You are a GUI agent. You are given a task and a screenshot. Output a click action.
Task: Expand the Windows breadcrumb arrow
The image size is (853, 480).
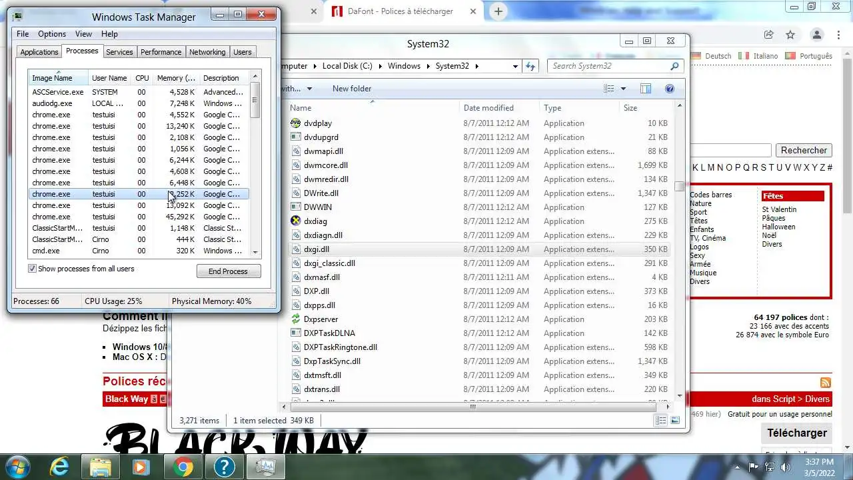428,66
